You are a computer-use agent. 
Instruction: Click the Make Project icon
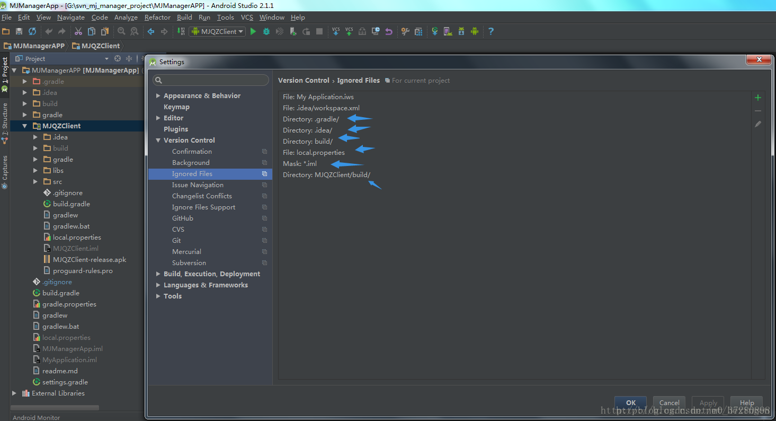[x=181, y=31]
